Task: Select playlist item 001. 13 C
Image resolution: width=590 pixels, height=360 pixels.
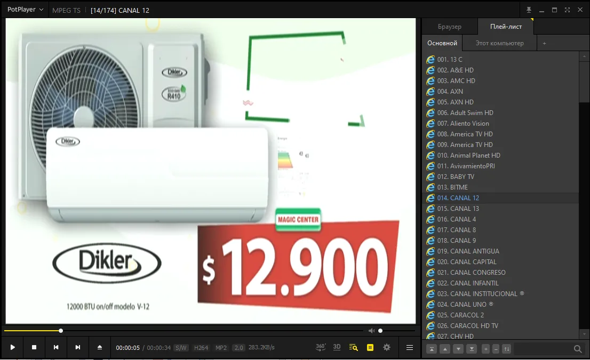Action: tap(500, 59)
